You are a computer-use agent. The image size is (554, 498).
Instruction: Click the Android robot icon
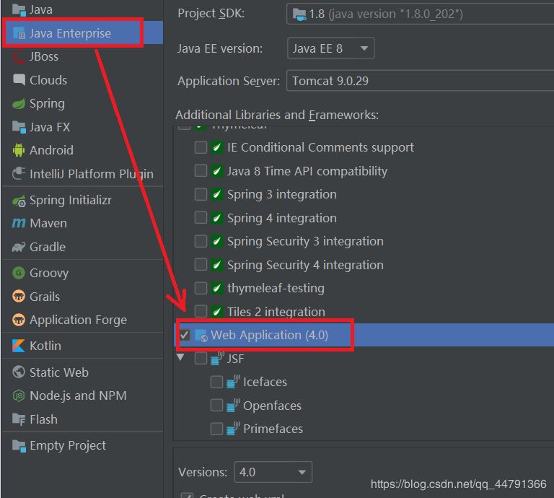coord(18,151)
